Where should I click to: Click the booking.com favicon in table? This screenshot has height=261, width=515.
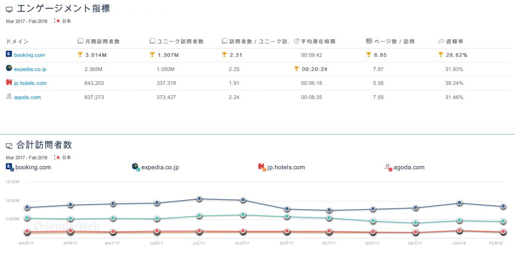point(9,54)
